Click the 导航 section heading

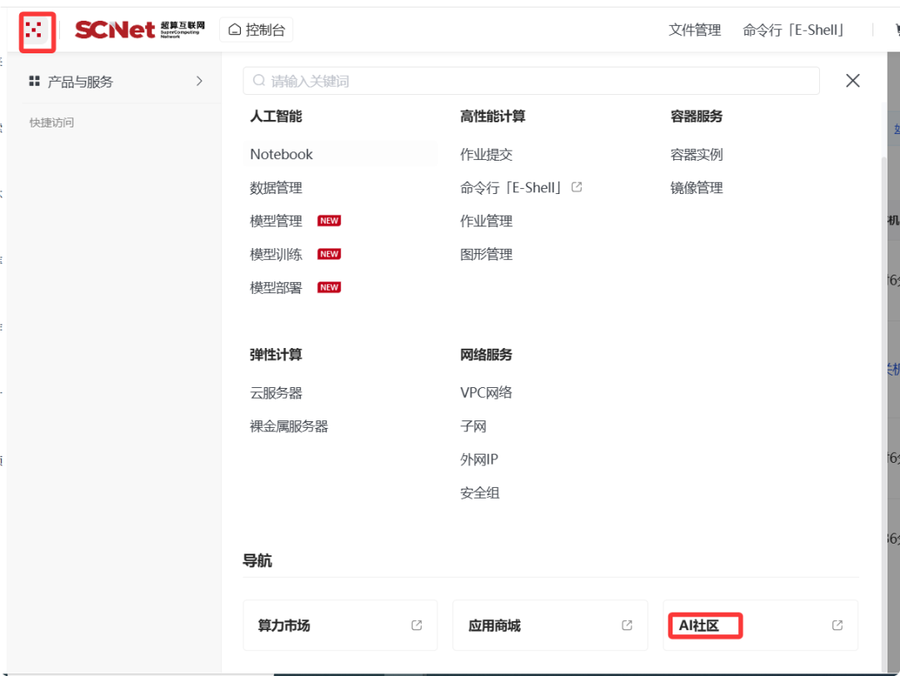257,560
